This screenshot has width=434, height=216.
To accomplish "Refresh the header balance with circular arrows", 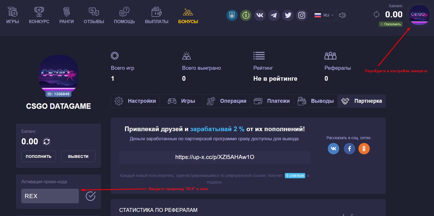I will (376, 14).
